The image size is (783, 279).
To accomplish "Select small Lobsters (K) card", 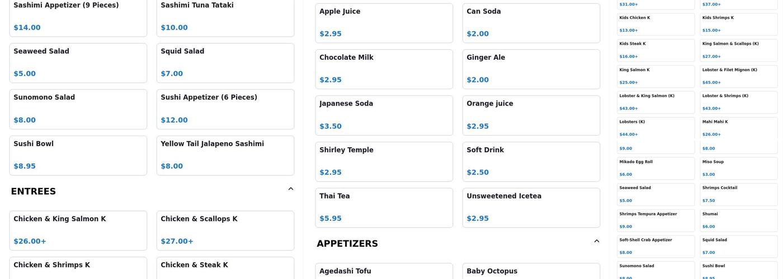I will click(655, 128).
